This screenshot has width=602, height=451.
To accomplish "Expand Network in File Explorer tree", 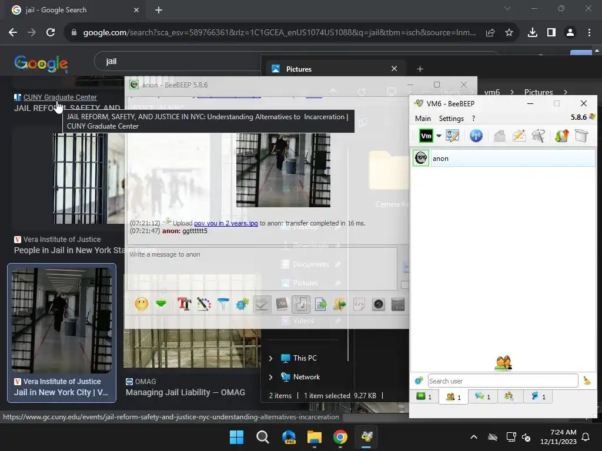I will coord(270,377).
